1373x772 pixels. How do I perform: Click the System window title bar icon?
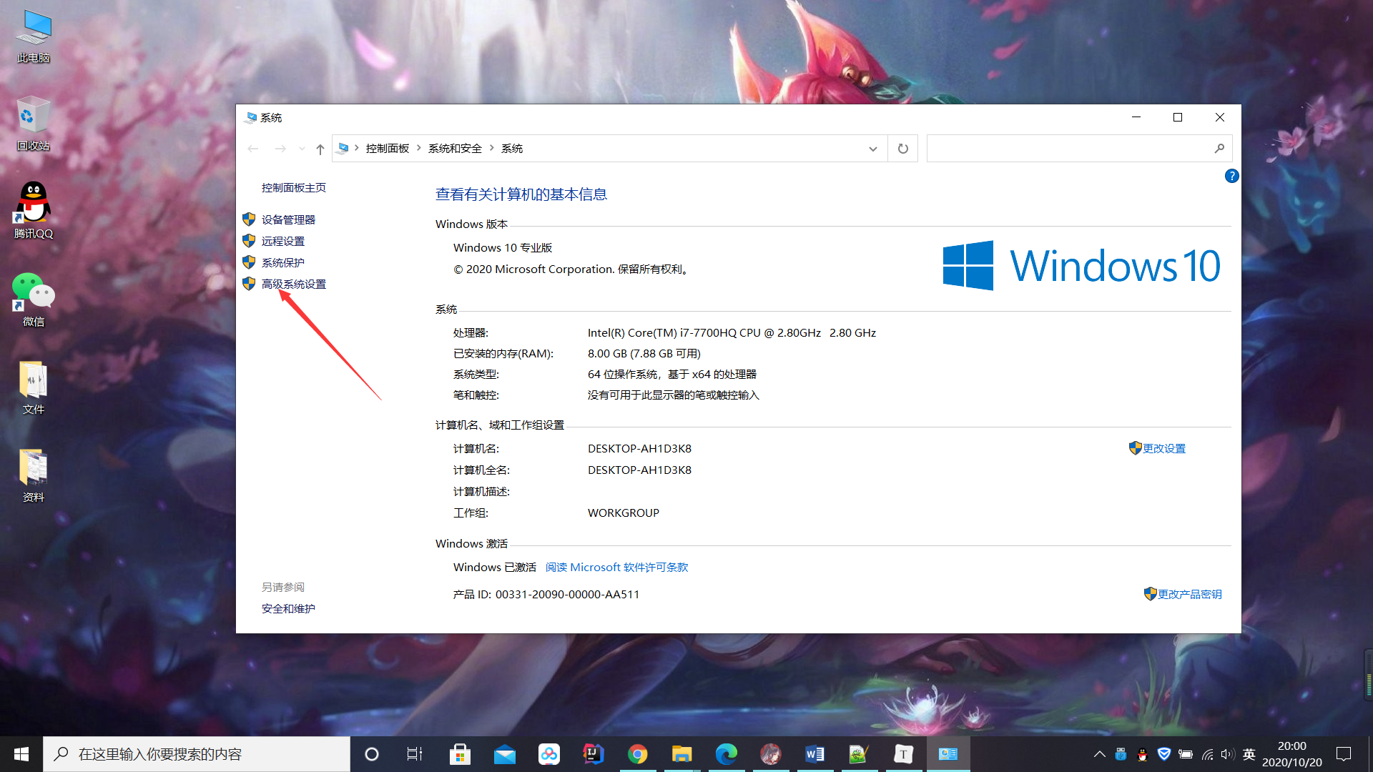pyautogui.click(x=251, y=117)
